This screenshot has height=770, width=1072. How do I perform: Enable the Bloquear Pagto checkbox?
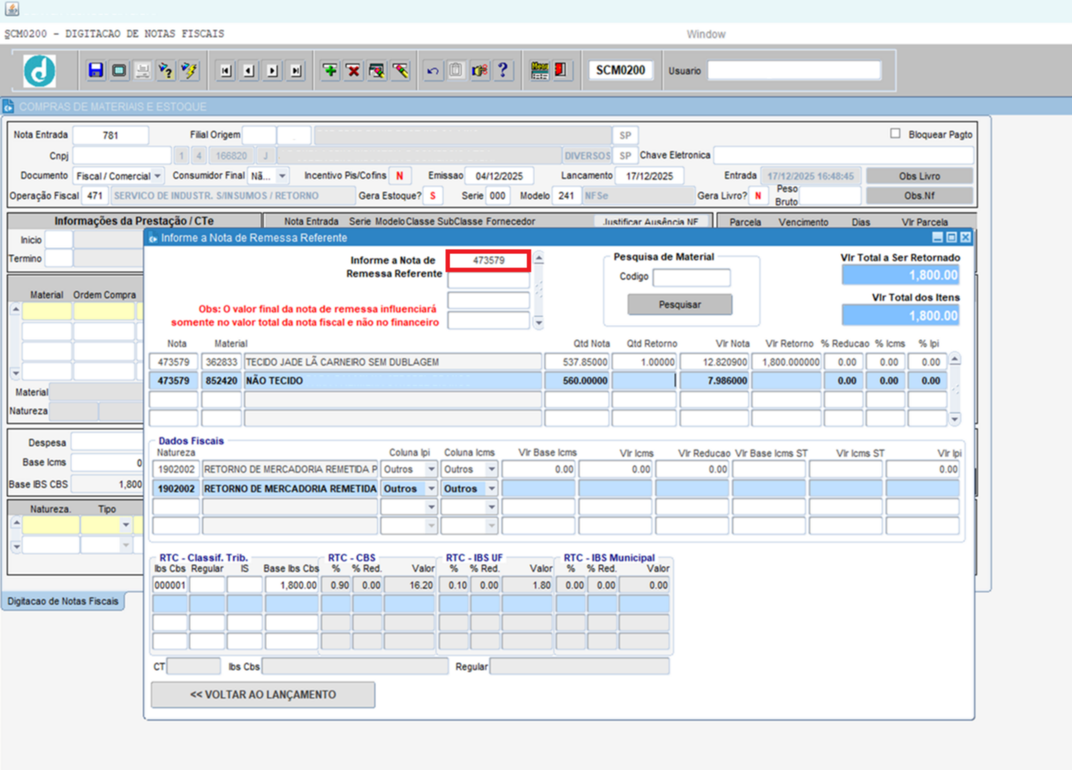pos(895,133)
